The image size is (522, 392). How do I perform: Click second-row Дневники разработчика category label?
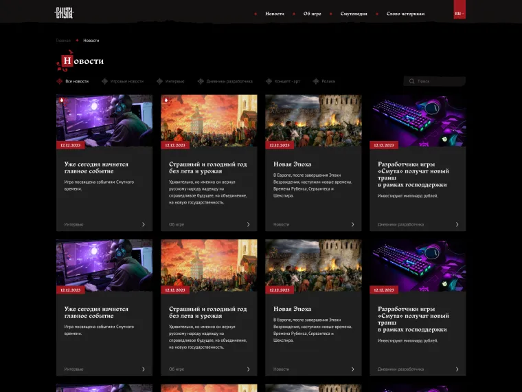point(401,369)
